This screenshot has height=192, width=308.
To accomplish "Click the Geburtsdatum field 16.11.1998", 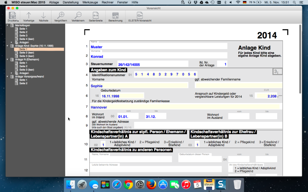I will click(122, 96).
